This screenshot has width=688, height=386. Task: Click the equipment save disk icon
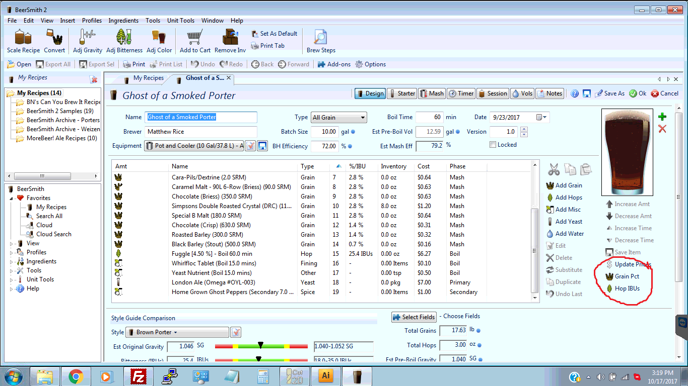(262, 146)
